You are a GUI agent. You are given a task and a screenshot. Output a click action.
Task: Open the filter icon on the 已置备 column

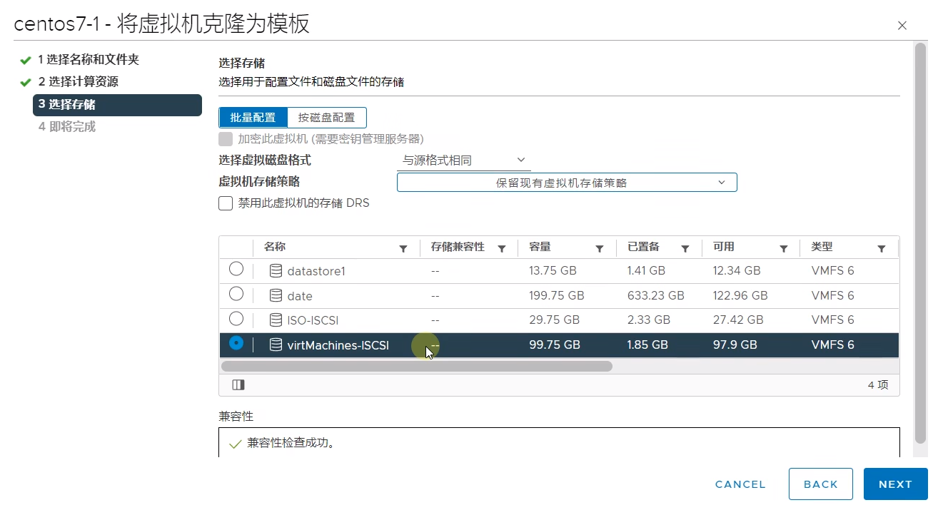pyautogui.click(x=685, y=248)
